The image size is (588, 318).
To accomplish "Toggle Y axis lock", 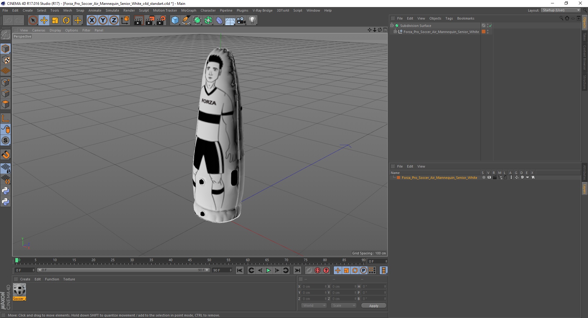I will point(103,20).
